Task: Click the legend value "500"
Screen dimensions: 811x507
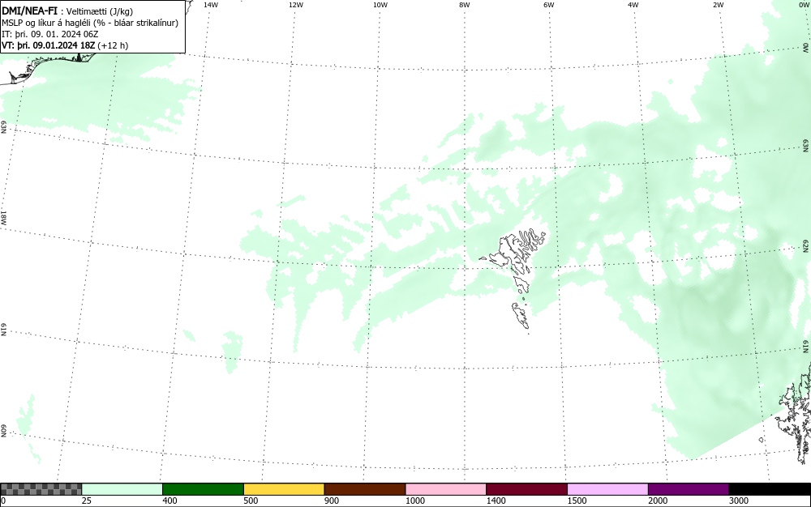Action: pyautogui.click(x=251, y=501)
